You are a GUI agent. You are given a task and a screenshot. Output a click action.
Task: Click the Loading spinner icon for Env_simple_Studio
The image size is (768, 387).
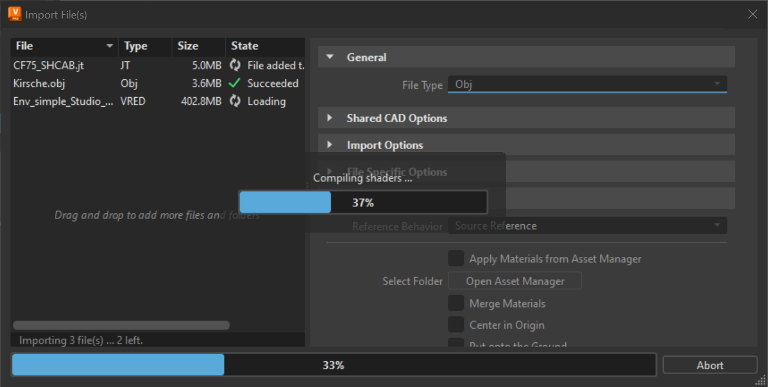tap(235, 101)
